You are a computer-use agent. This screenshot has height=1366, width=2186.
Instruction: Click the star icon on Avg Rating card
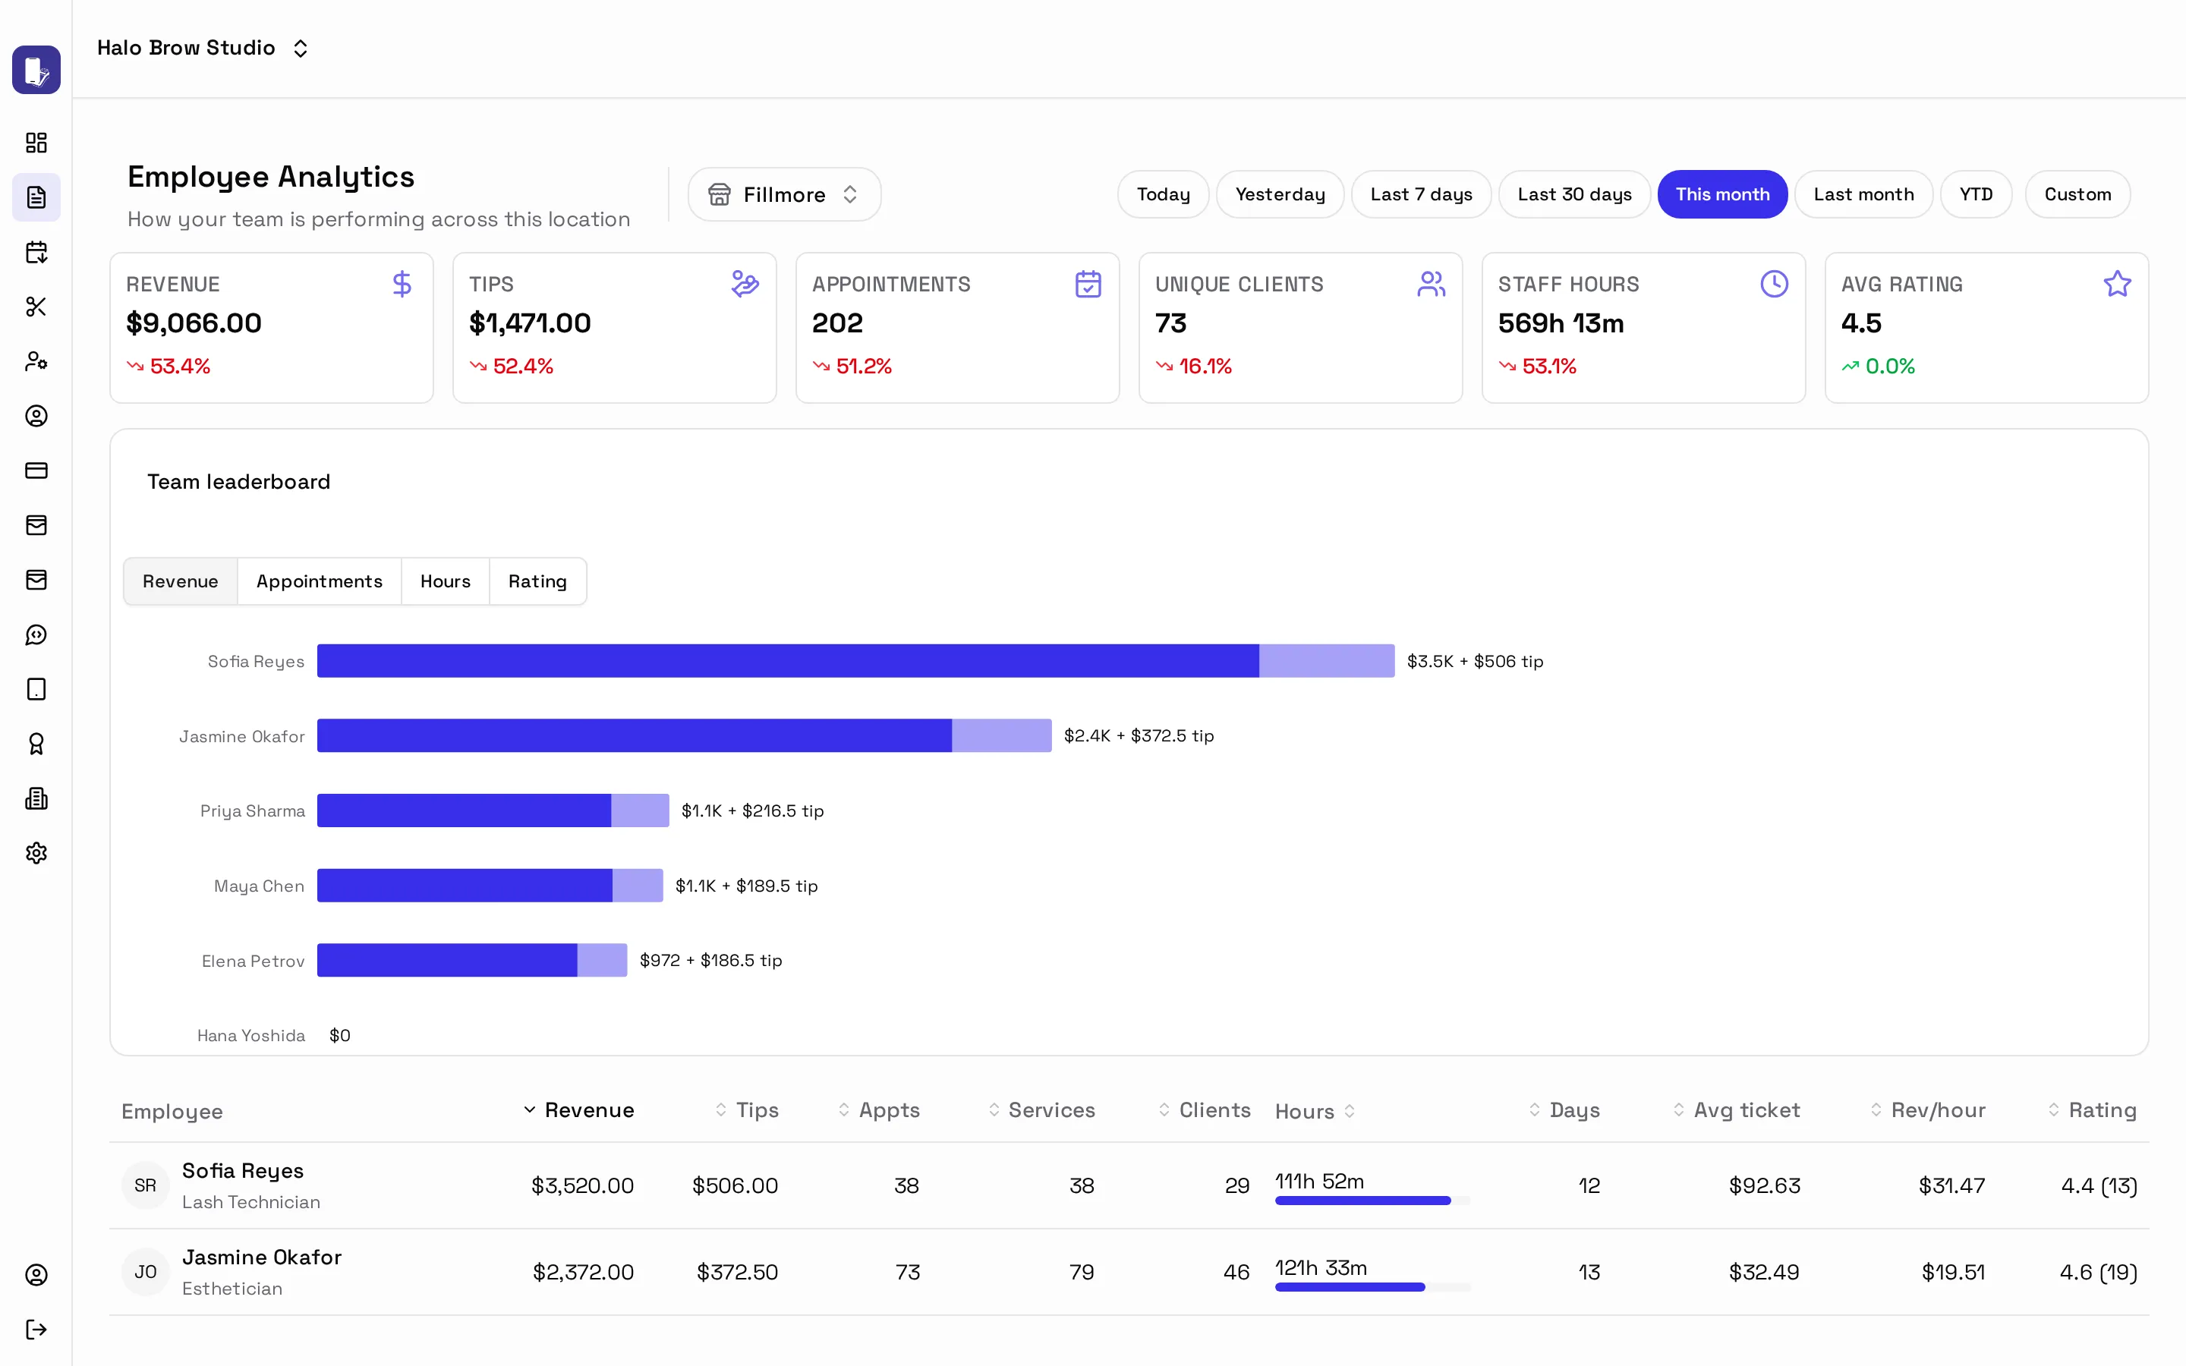2118,284
